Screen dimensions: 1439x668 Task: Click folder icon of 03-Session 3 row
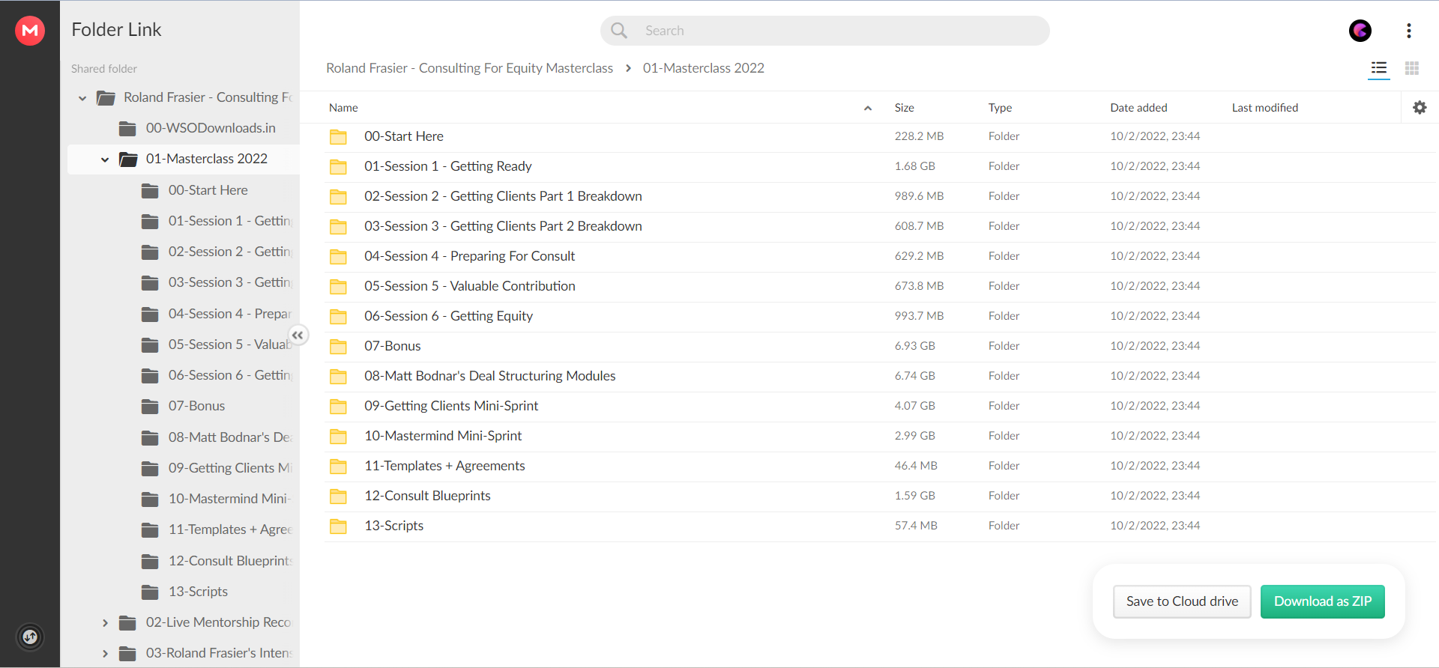(339, 226)
